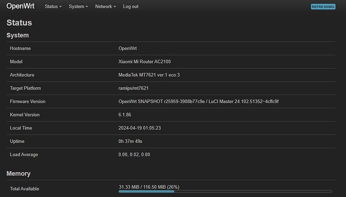Click architecture value MediaTek MT7621 ver:1 eco:3
Screen dimensions: 346x197
click(x=149, y=75)
